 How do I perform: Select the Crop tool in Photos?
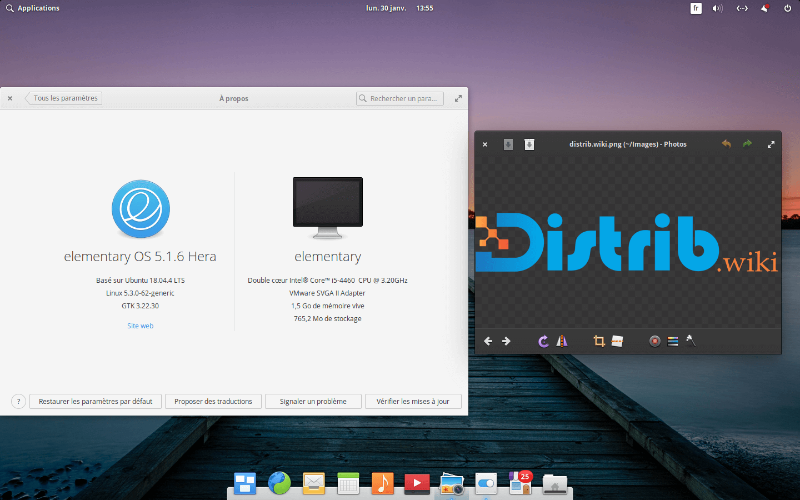pyautogui.click(x=599, y=341)
